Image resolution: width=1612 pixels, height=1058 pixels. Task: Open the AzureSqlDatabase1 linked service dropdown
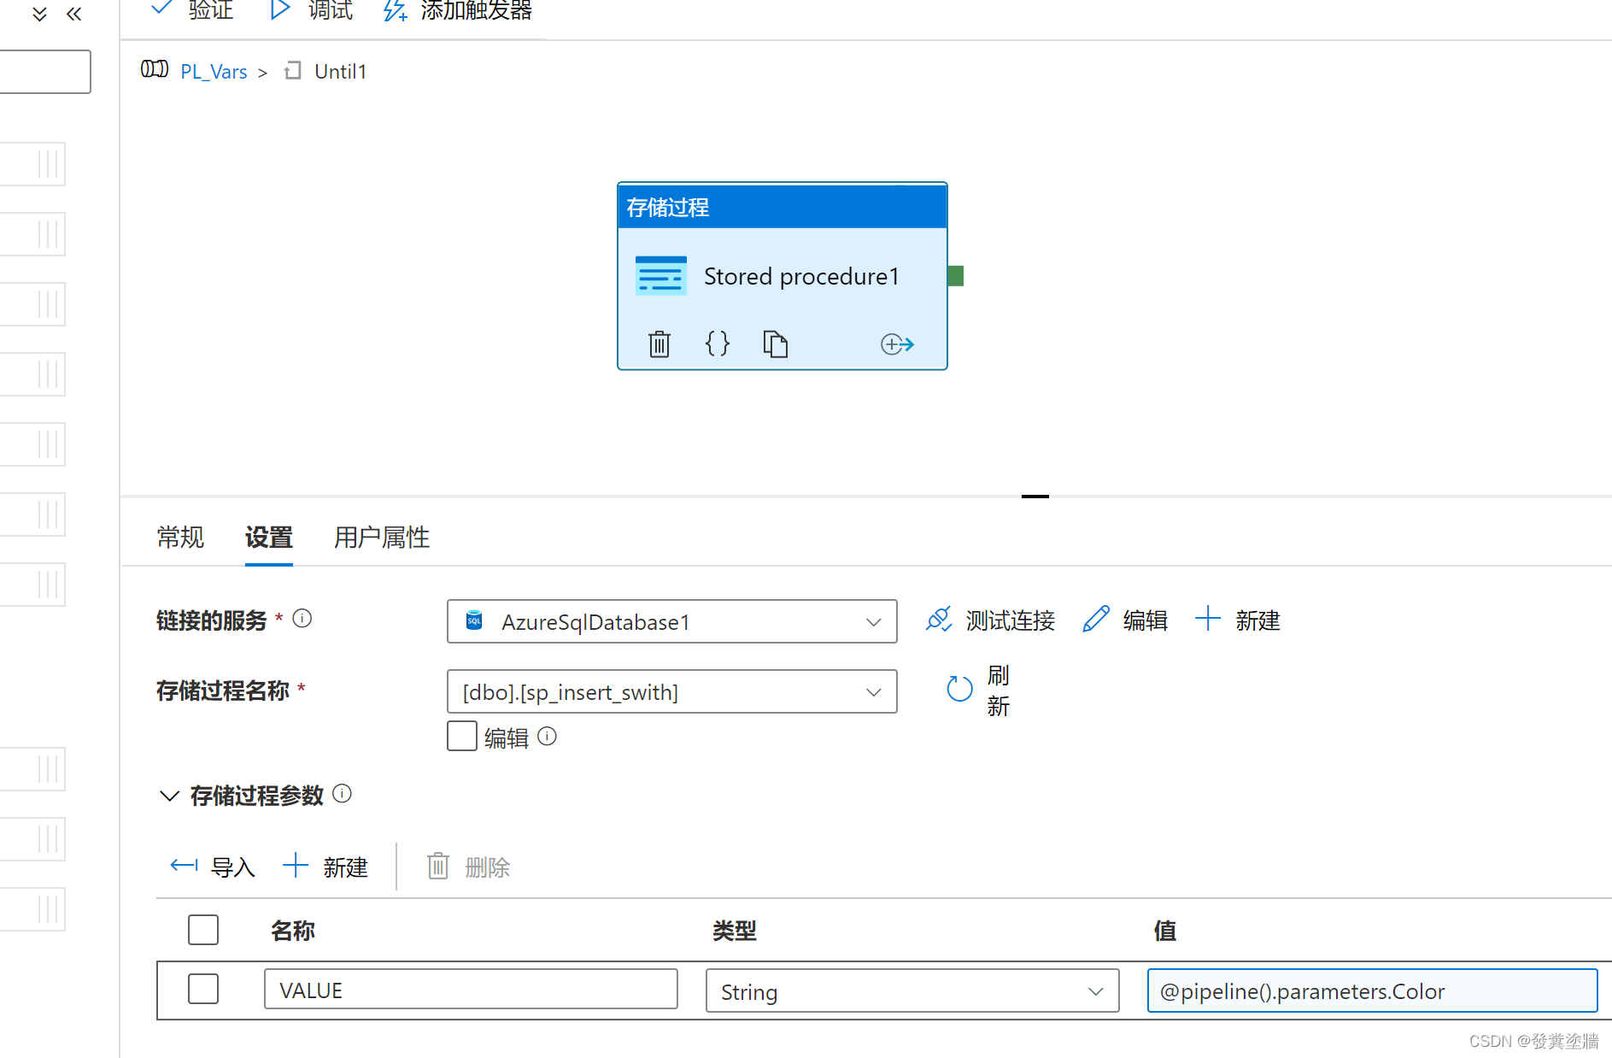672,621
